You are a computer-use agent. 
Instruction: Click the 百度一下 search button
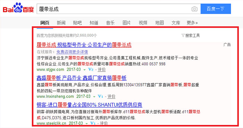pyautogui.click(x=216, y=9)
